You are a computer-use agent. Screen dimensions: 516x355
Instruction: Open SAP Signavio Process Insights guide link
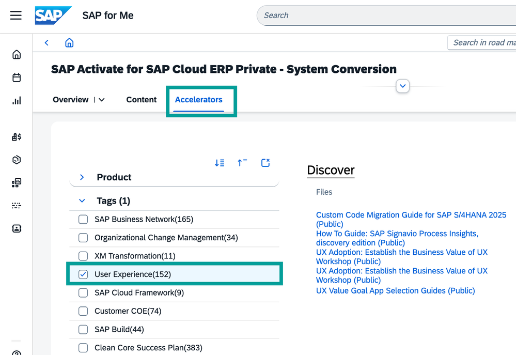[397, 238]
